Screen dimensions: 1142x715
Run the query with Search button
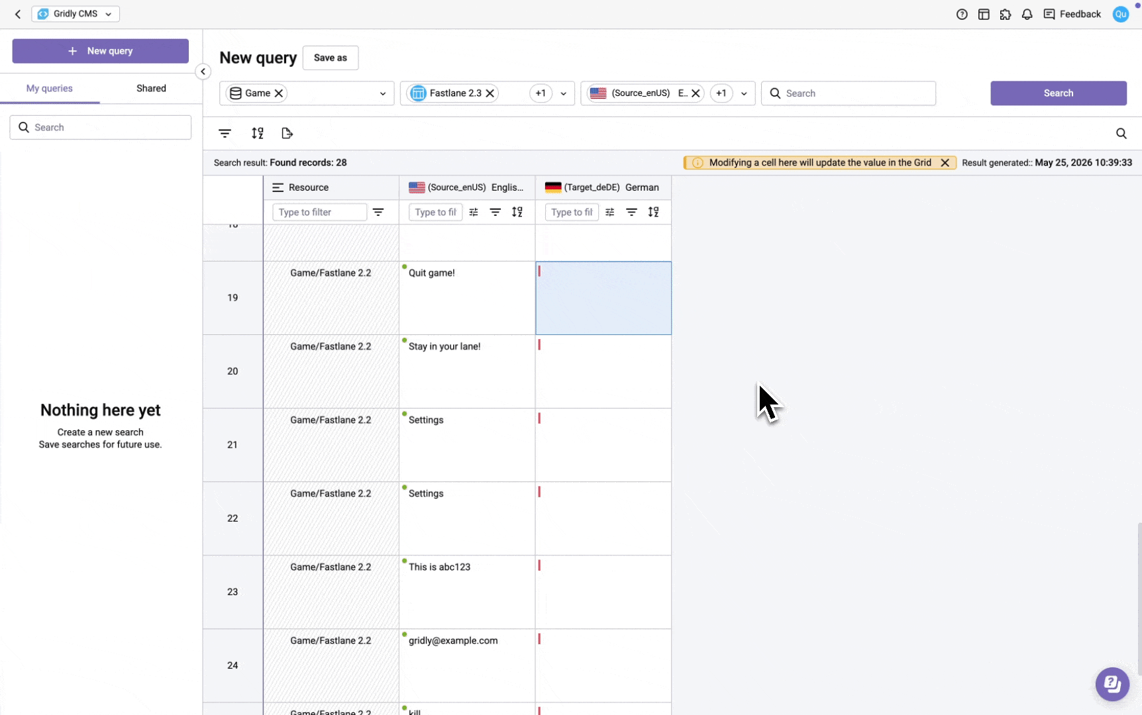(1059, 93)
